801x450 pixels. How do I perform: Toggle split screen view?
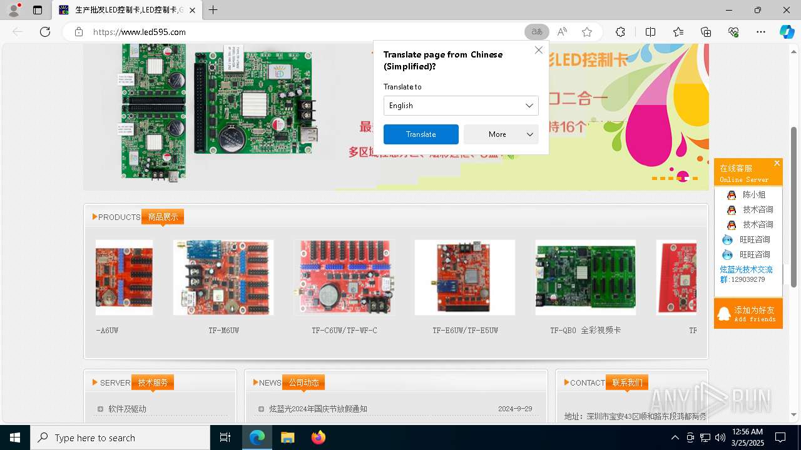tap(650, 32)
